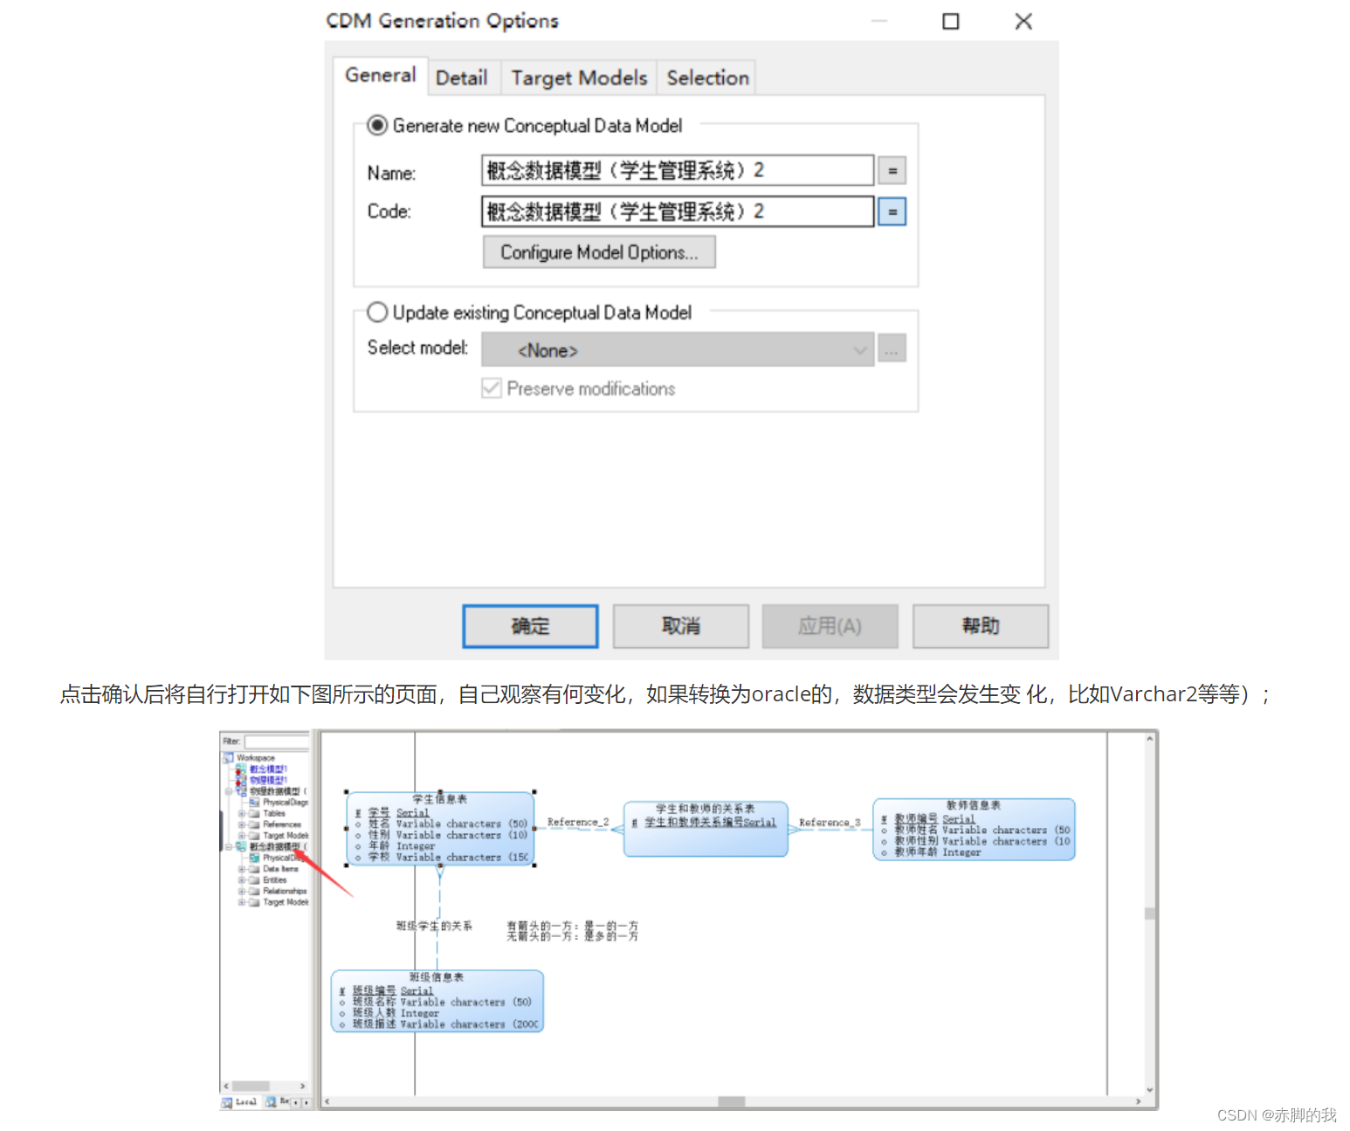This screenshot has height=1131, width=1350.
Task: Select the Workspace root icon in browser tree
Action: [230, 759]
